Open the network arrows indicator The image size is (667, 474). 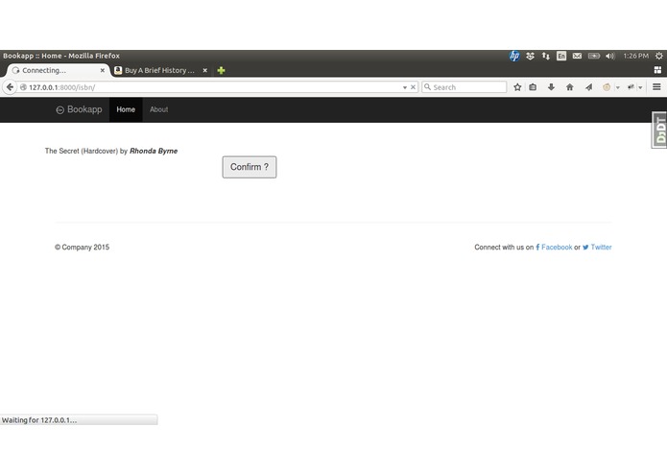click(546, 56)
